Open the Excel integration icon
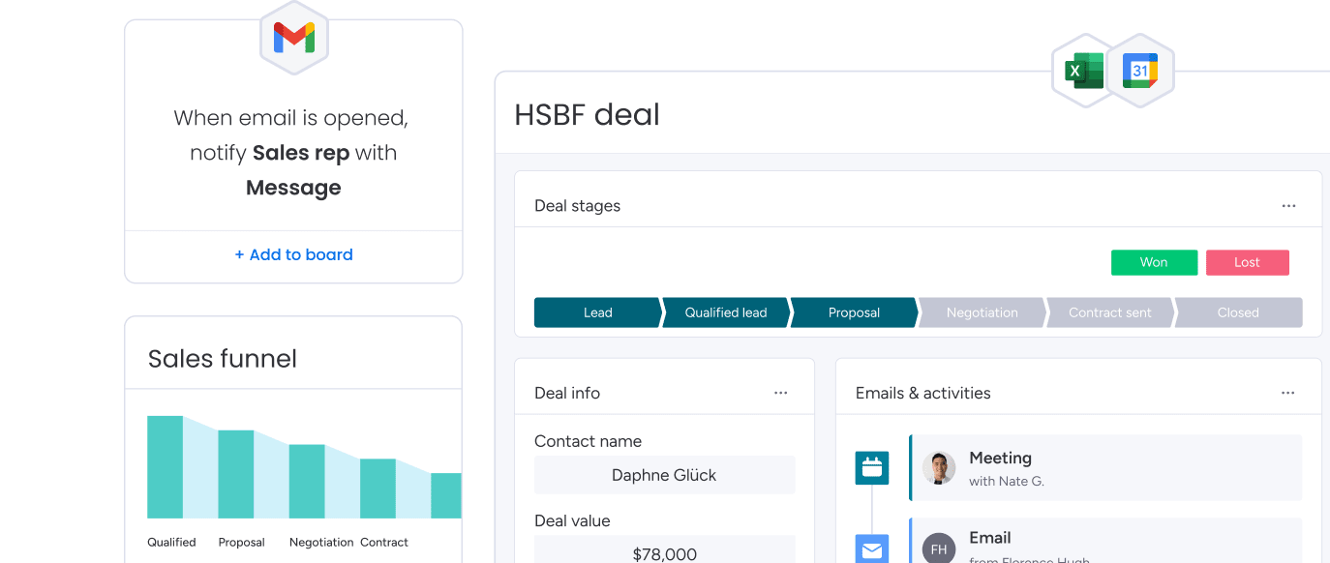1330x563 pixels. coord(1085,72)
